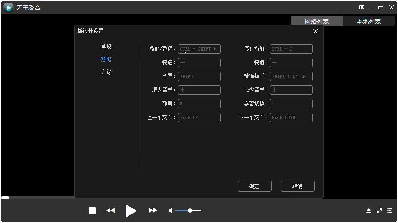The width and height of the screenshot is (398, 223).
Task: Toggle fullscreen with the expand arrows icon
Action: coord(379,211)
